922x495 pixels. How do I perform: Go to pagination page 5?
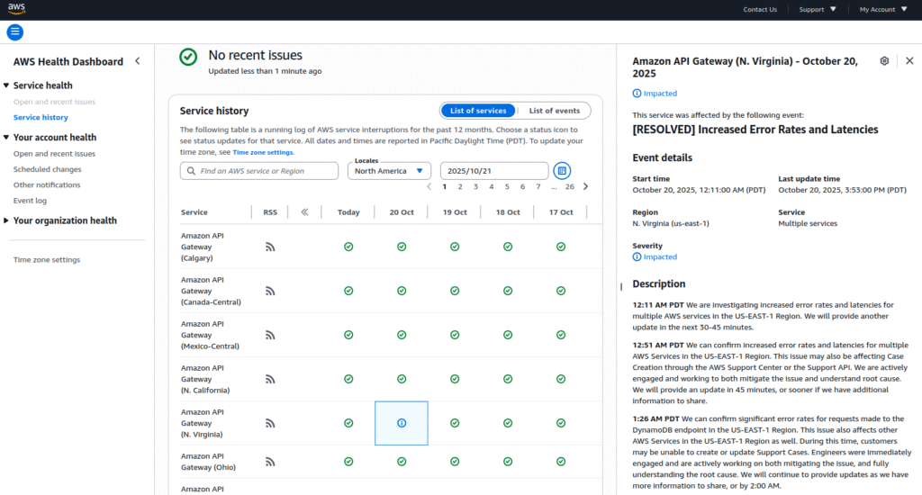[507, 187]
